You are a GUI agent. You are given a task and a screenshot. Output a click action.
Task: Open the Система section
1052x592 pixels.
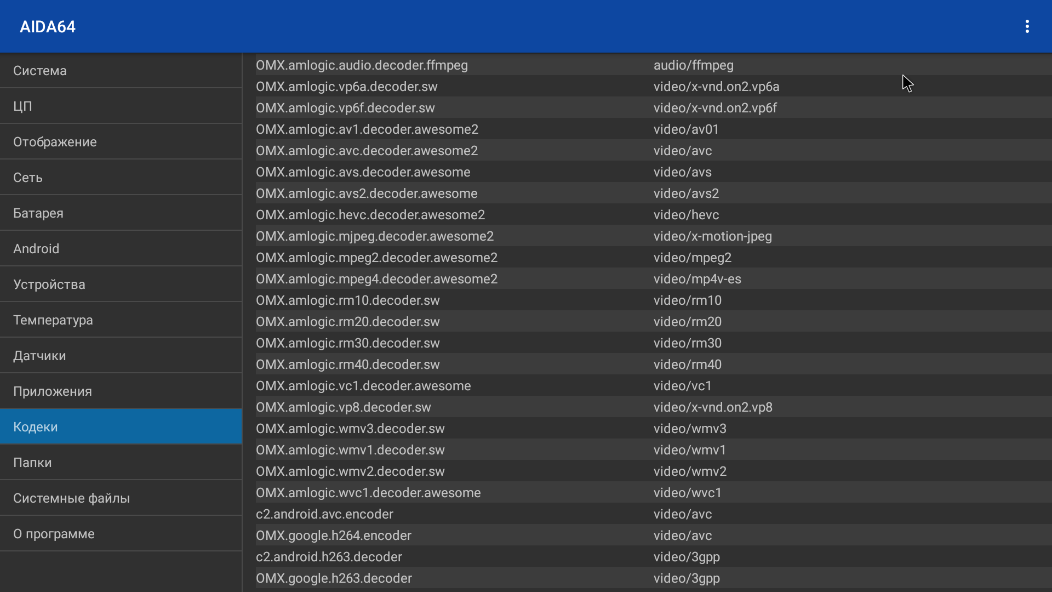point(121,71)
